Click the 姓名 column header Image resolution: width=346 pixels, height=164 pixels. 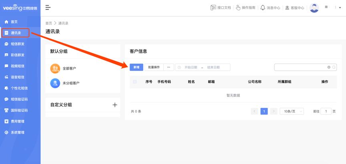pos(191,82)
